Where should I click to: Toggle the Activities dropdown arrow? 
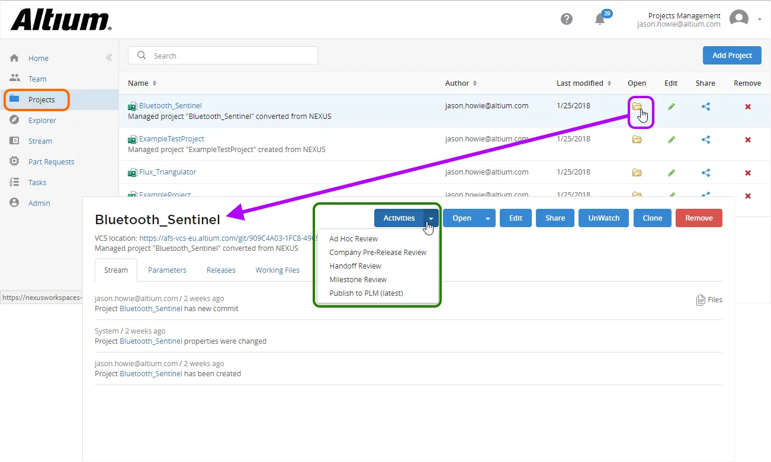point(431,218)
